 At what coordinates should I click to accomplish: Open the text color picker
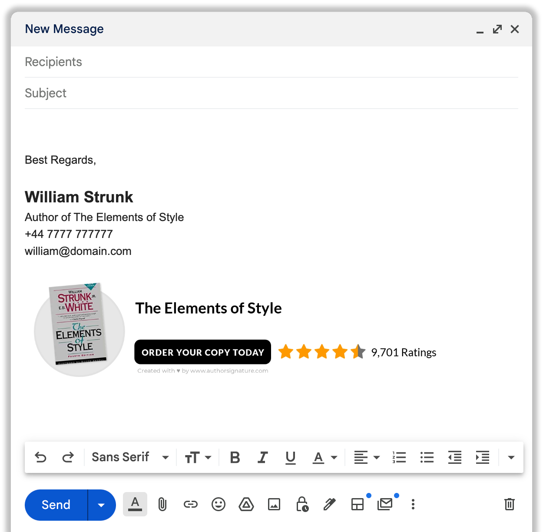[325, 458]
